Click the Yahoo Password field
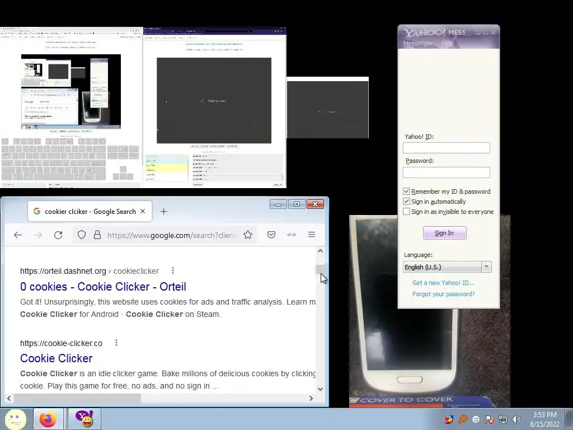Screen dimensions: 573x430 tap(446, 172)
